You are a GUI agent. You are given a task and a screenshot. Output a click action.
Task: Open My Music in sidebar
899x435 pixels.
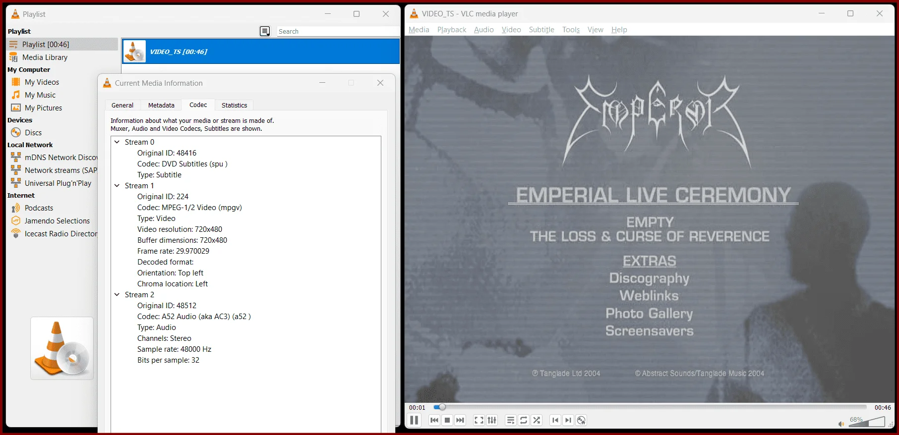pyautogui.click(x=40, y=95)
